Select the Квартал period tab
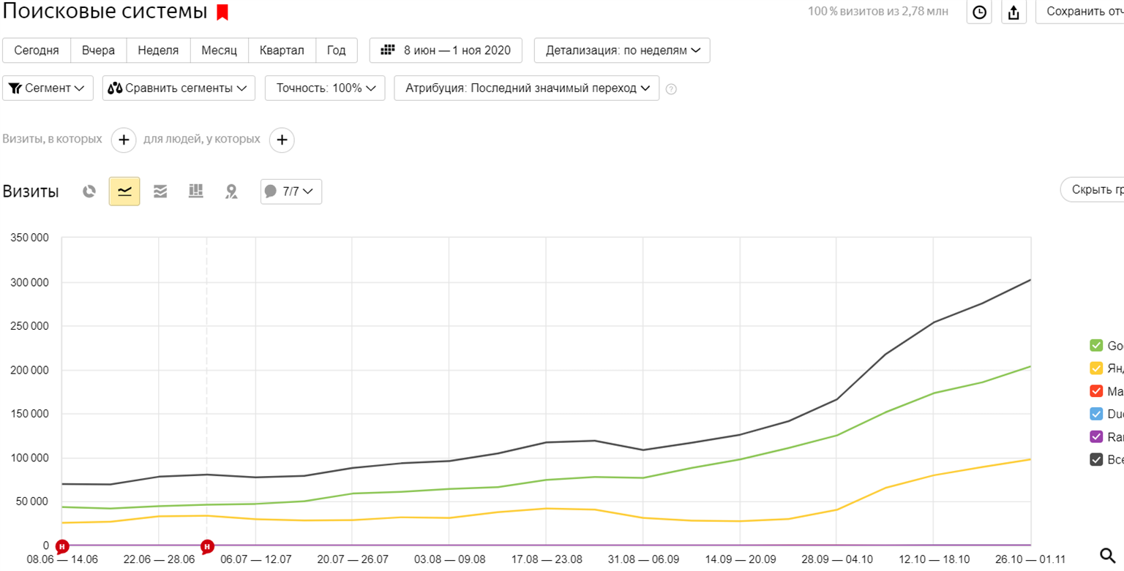The width and height of the screenshot is (1124, 571). (282, 50)
